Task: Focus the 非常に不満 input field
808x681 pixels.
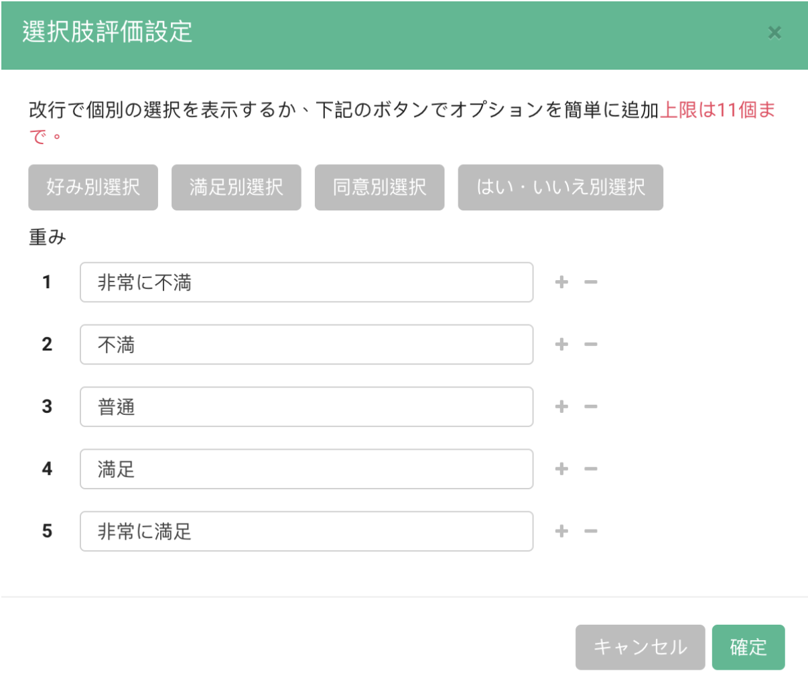Action: 307,282
